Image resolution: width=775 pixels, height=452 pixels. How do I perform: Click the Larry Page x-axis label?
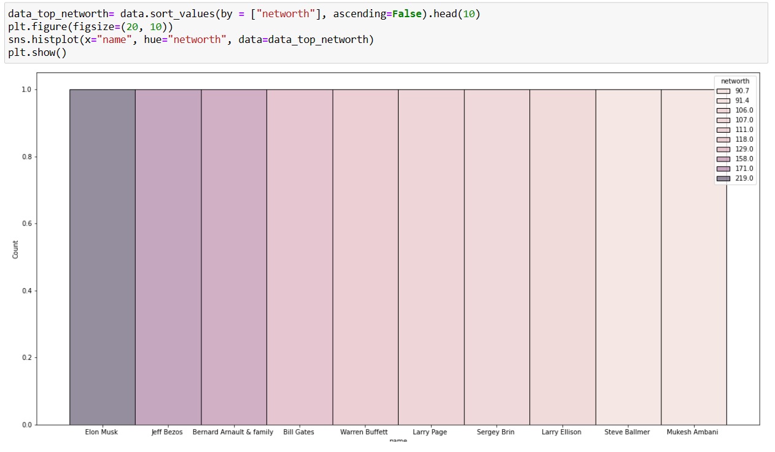[430, 432]
